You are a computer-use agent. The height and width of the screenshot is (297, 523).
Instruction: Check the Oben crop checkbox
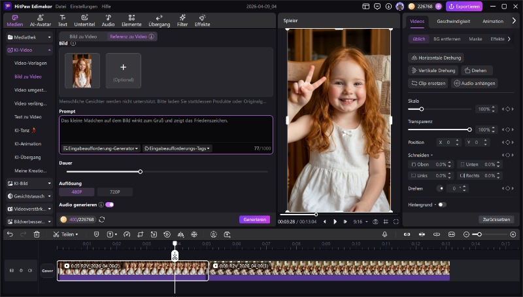[x=413, y=165]
